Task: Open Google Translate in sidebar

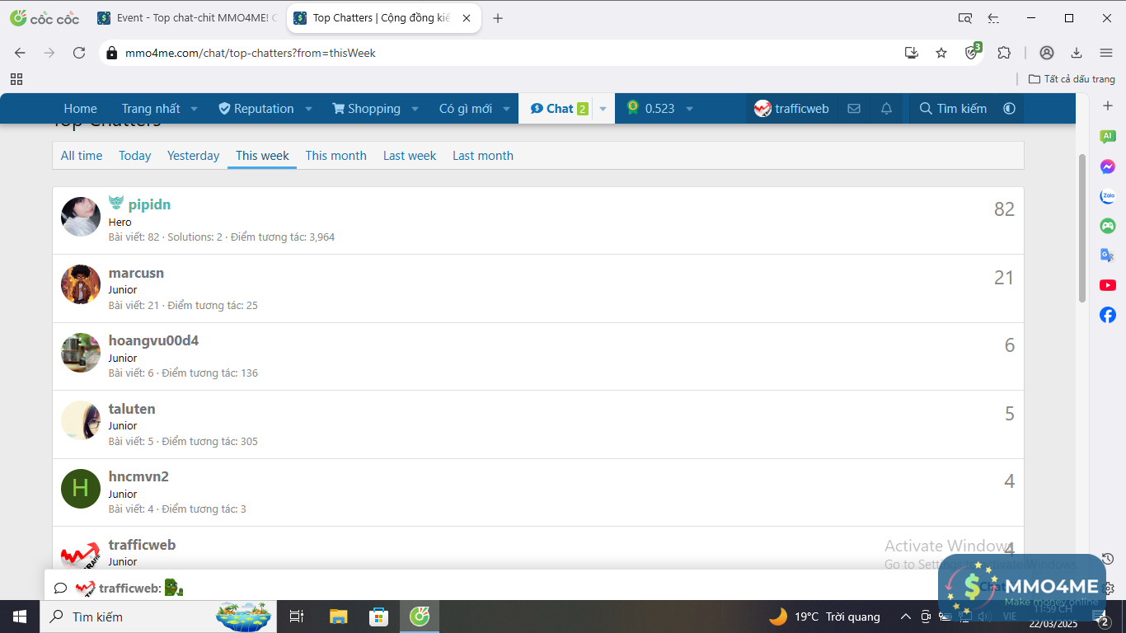Action: pyautogui.click(x=1108, y=256)
